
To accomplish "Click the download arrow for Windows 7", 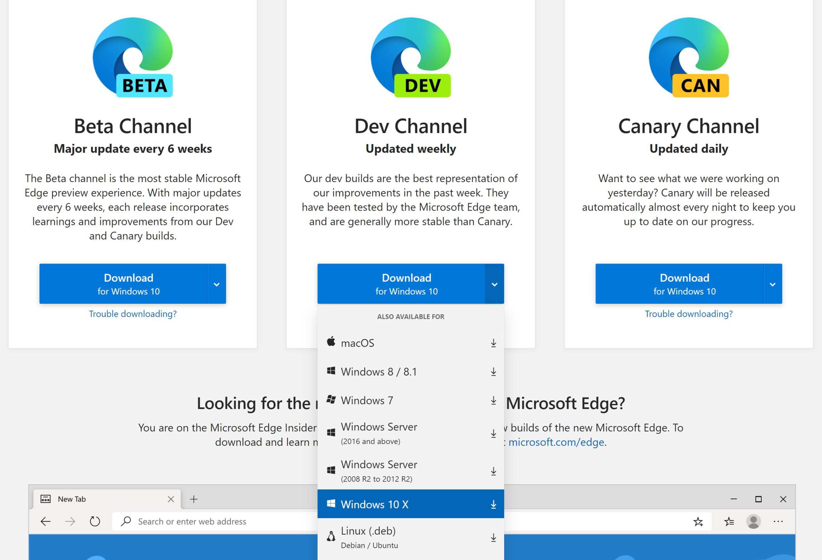I will pos(494,400).
